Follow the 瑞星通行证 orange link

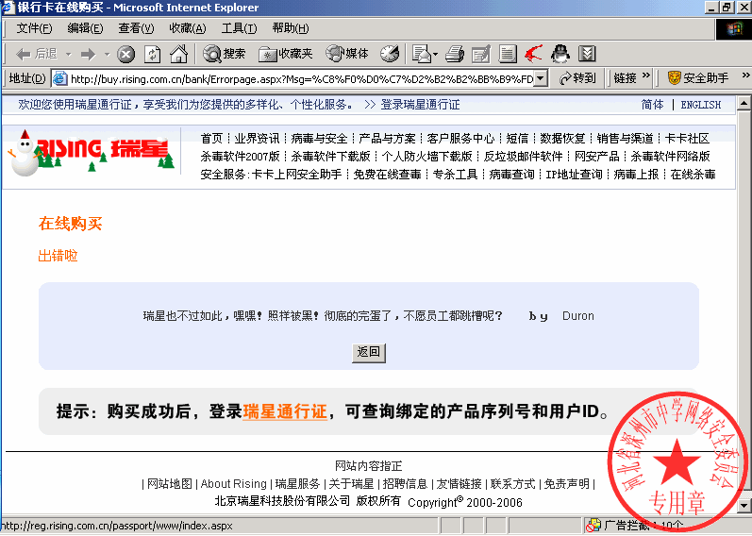[285, 411]
